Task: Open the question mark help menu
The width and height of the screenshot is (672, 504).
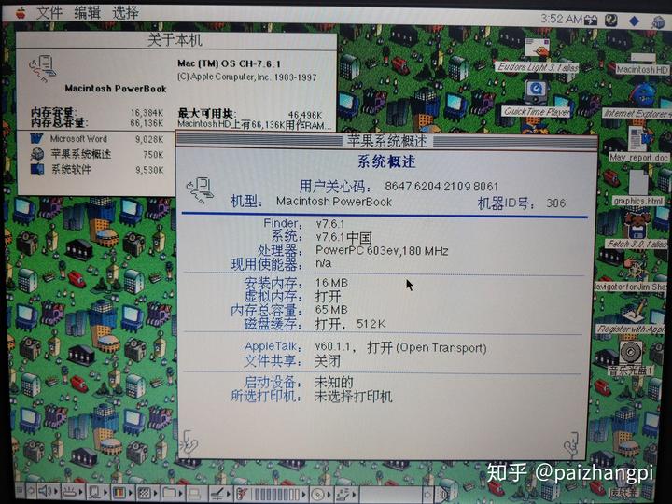Action: click(x=609, y=19)
